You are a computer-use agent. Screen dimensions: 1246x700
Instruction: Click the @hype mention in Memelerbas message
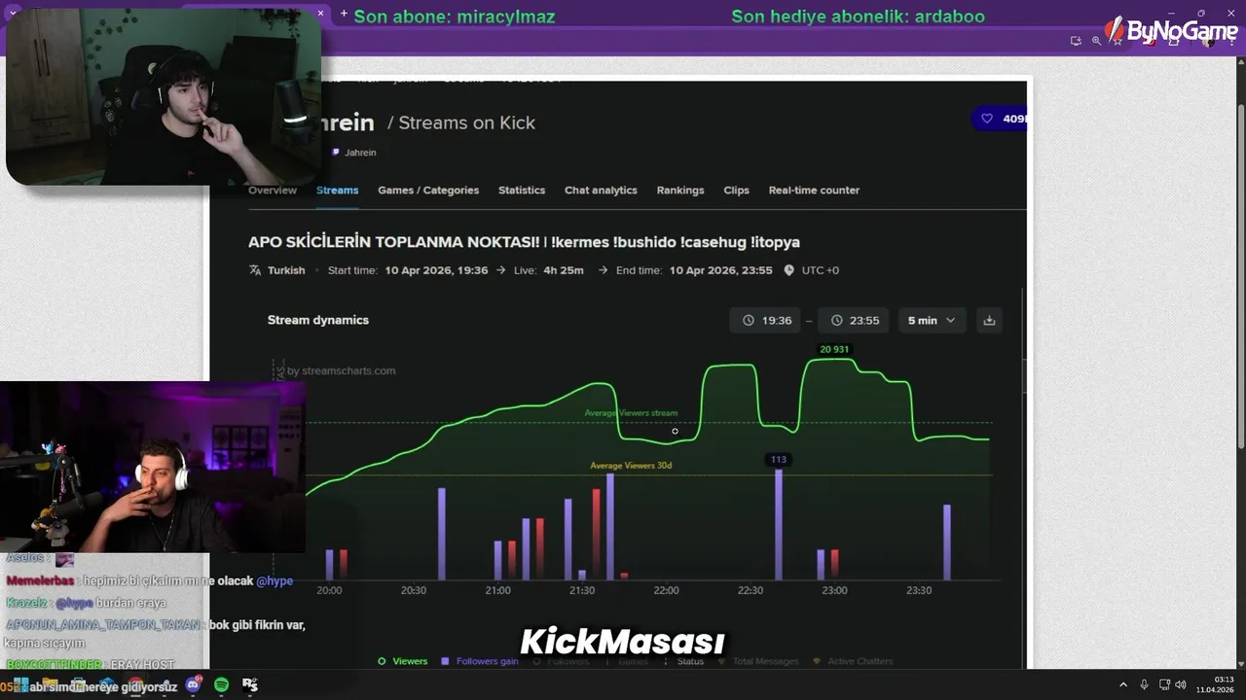pos(275,580)
